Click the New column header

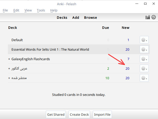coord(126,28)
